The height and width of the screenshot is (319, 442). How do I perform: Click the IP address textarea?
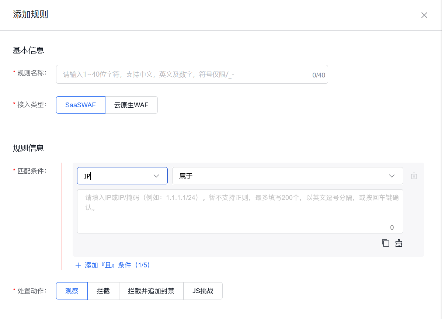pos(240,210)
